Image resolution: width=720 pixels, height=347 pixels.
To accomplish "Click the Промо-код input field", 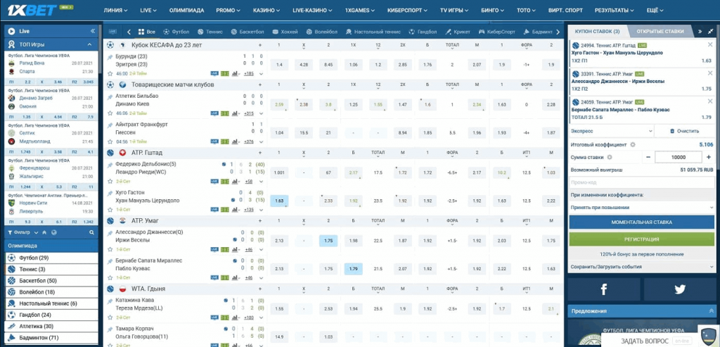I will coord(642,182).
